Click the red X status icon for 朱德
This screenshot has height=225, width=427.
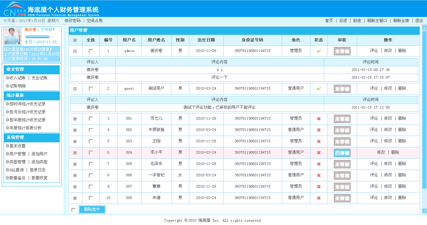click(x=319, y=198)
